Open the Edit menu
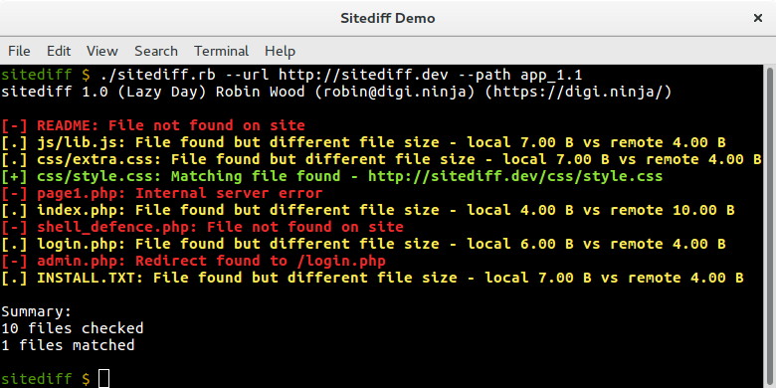Viewport: 776px width, 388px height. tap(59, 51)
